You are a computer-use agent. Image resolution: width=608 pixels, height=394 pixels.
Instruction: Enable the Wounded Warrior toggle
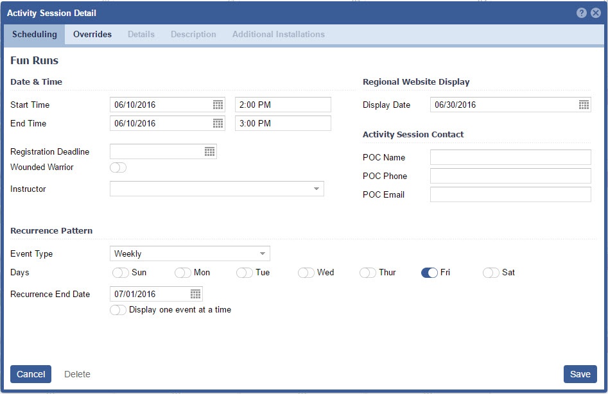(118, 167)
